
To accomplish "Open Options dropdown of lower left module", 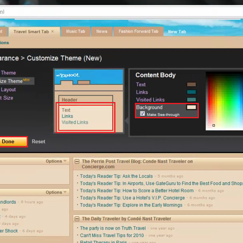I will tap(56, 192).
